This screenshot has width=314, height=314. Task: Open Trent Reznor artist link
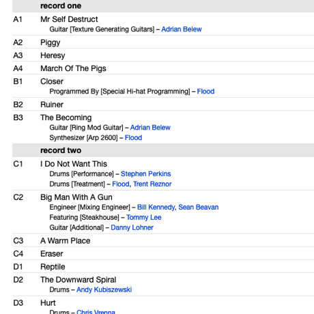(x=152, y=184)
